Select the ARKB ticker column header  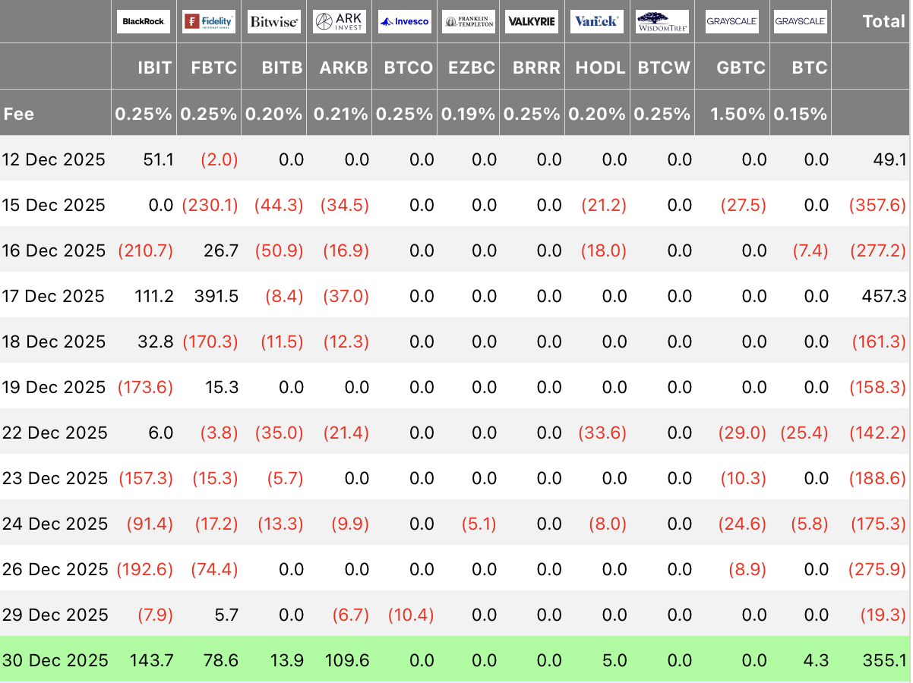click(343, 68)
